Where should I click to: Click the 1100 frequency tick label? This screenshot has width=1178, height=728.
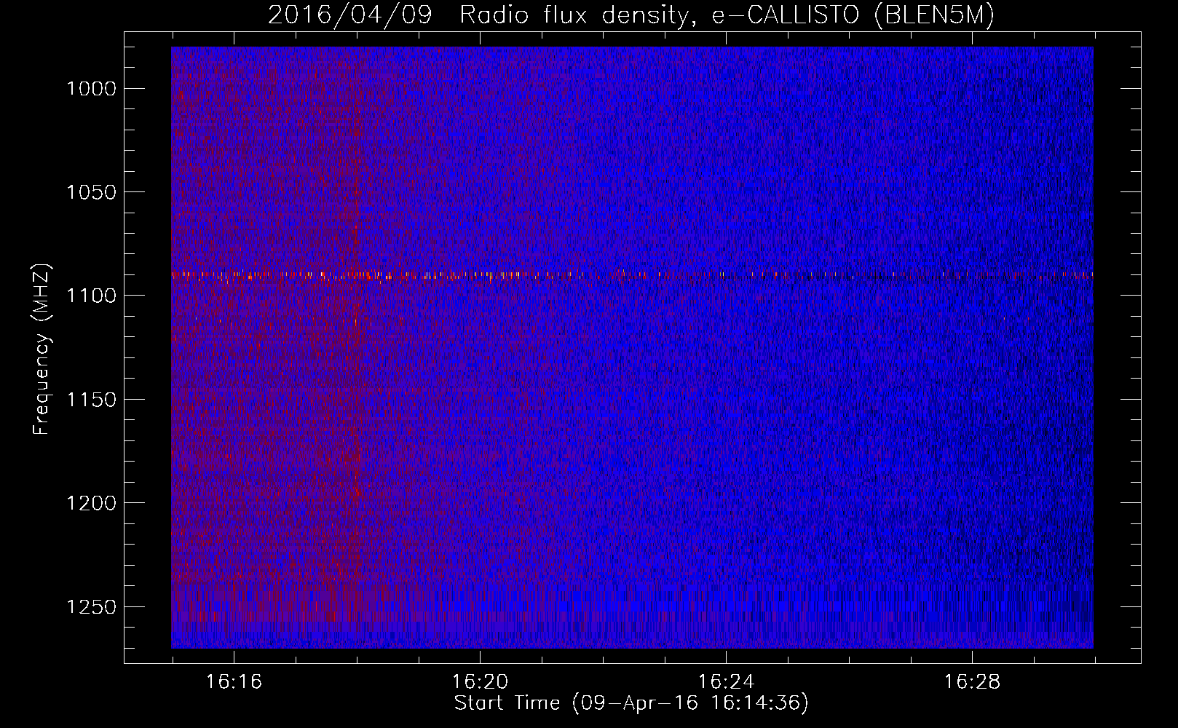(x=92, y=296)
